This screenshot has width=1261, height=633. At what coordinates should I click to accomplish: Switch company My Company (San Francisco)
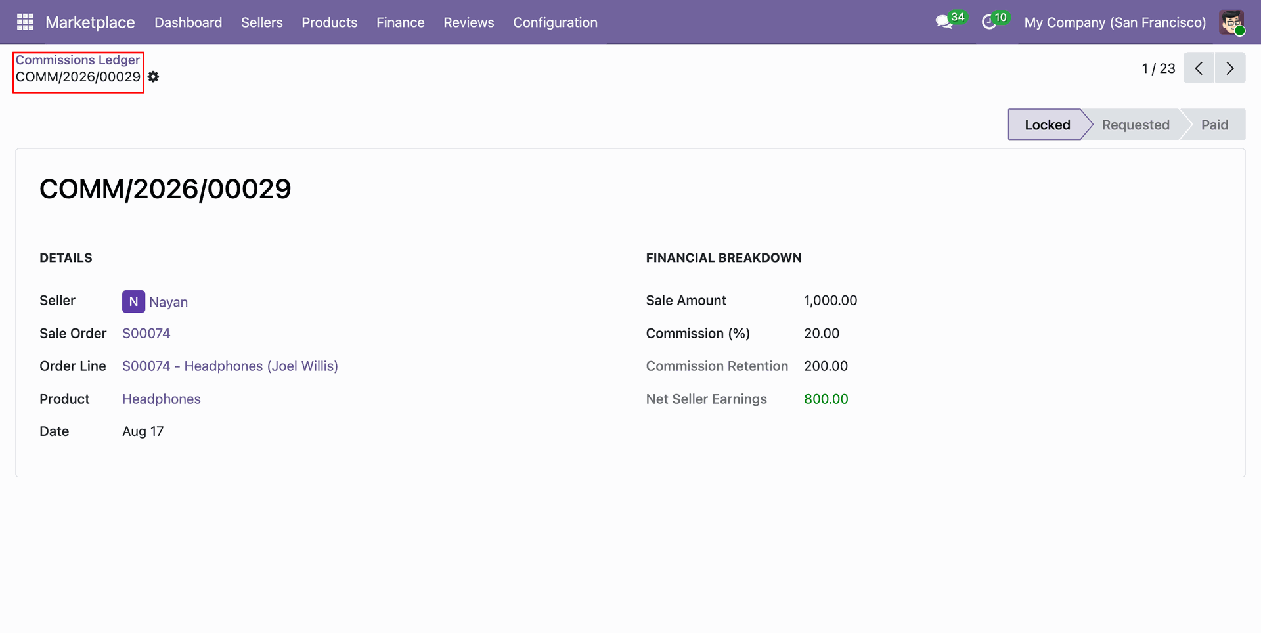pyautogui.click(x=1115, y=22)
